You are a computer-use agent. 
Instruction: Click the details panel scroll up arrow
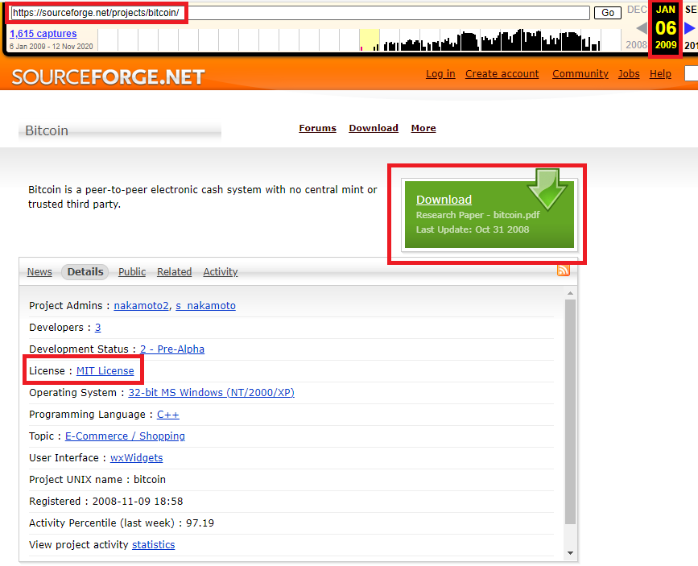coord(570,293)
